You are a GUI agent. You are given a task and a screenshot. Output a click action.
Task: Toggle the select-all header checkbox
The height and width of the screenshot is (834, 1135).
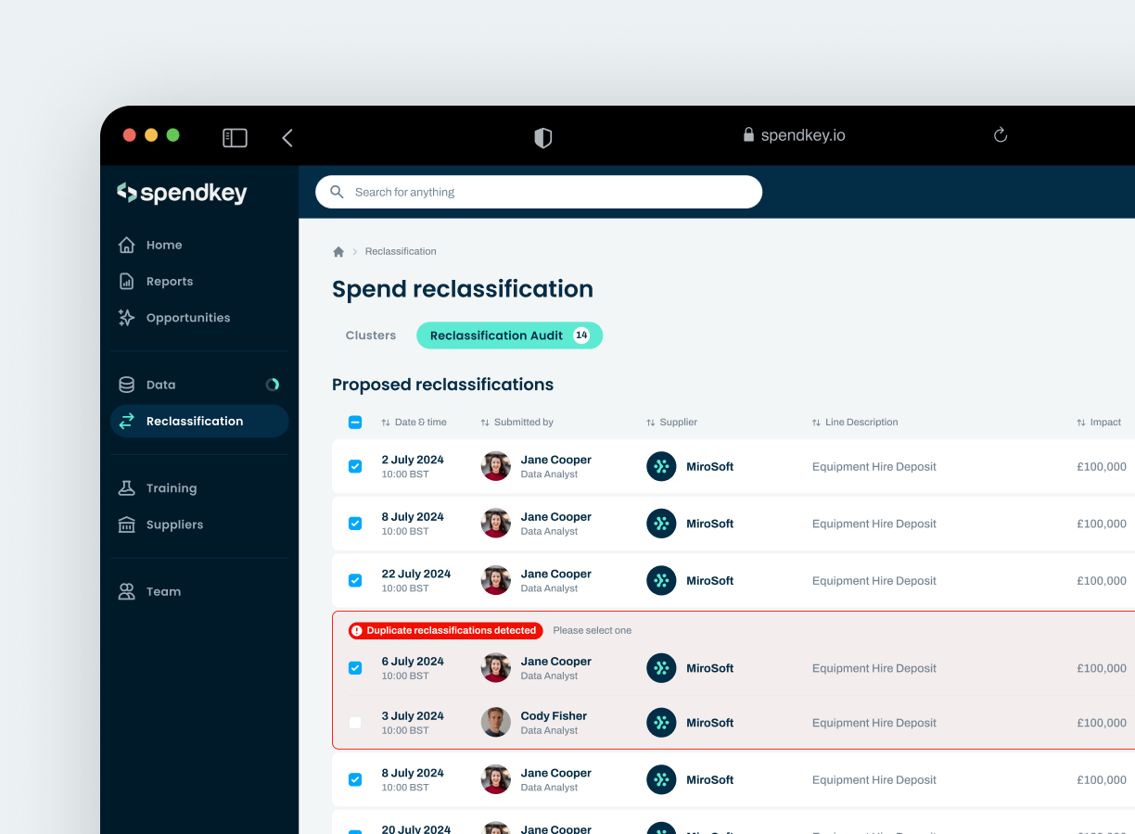pos(355,423)
